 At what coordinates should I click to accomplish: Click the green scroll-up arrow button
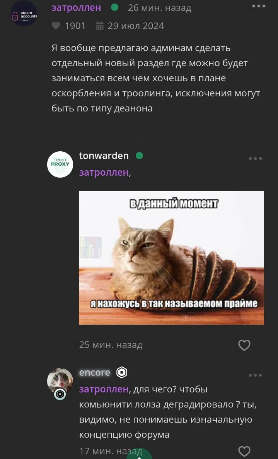[140, 455]
